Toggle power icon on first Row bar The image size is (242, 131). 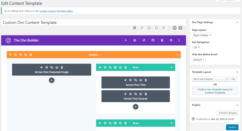120,67
